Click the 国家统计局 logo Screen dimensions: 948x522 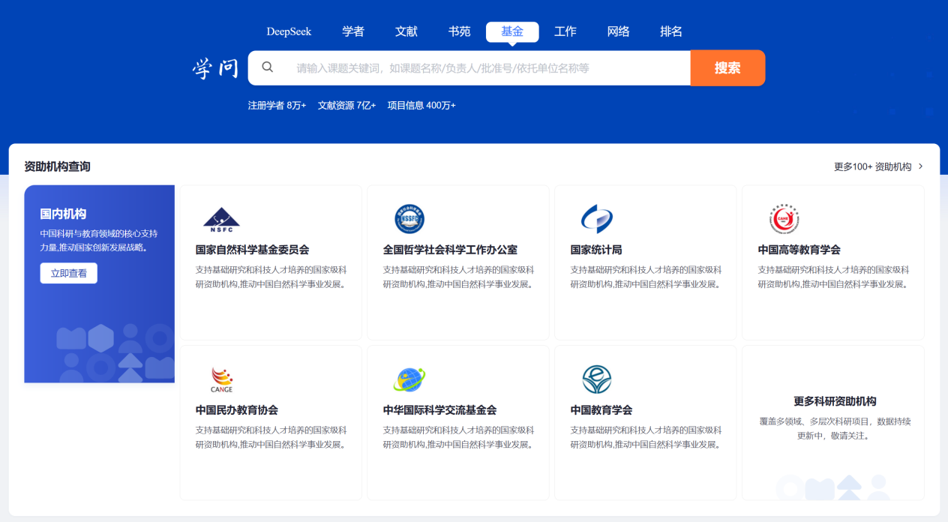pos(597,220)
